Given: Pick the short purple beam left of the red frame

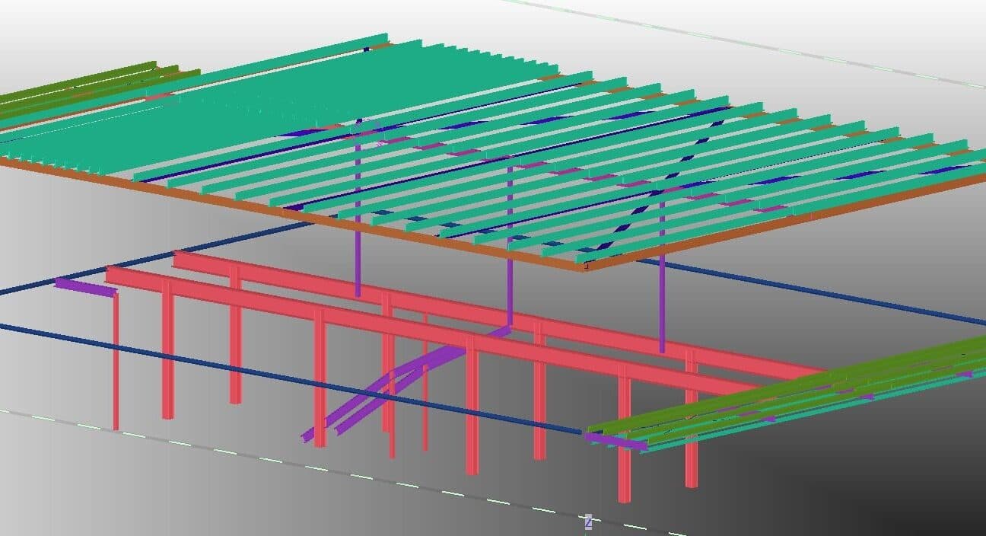Looking at the screenshot, I should [x=86, y=287].
